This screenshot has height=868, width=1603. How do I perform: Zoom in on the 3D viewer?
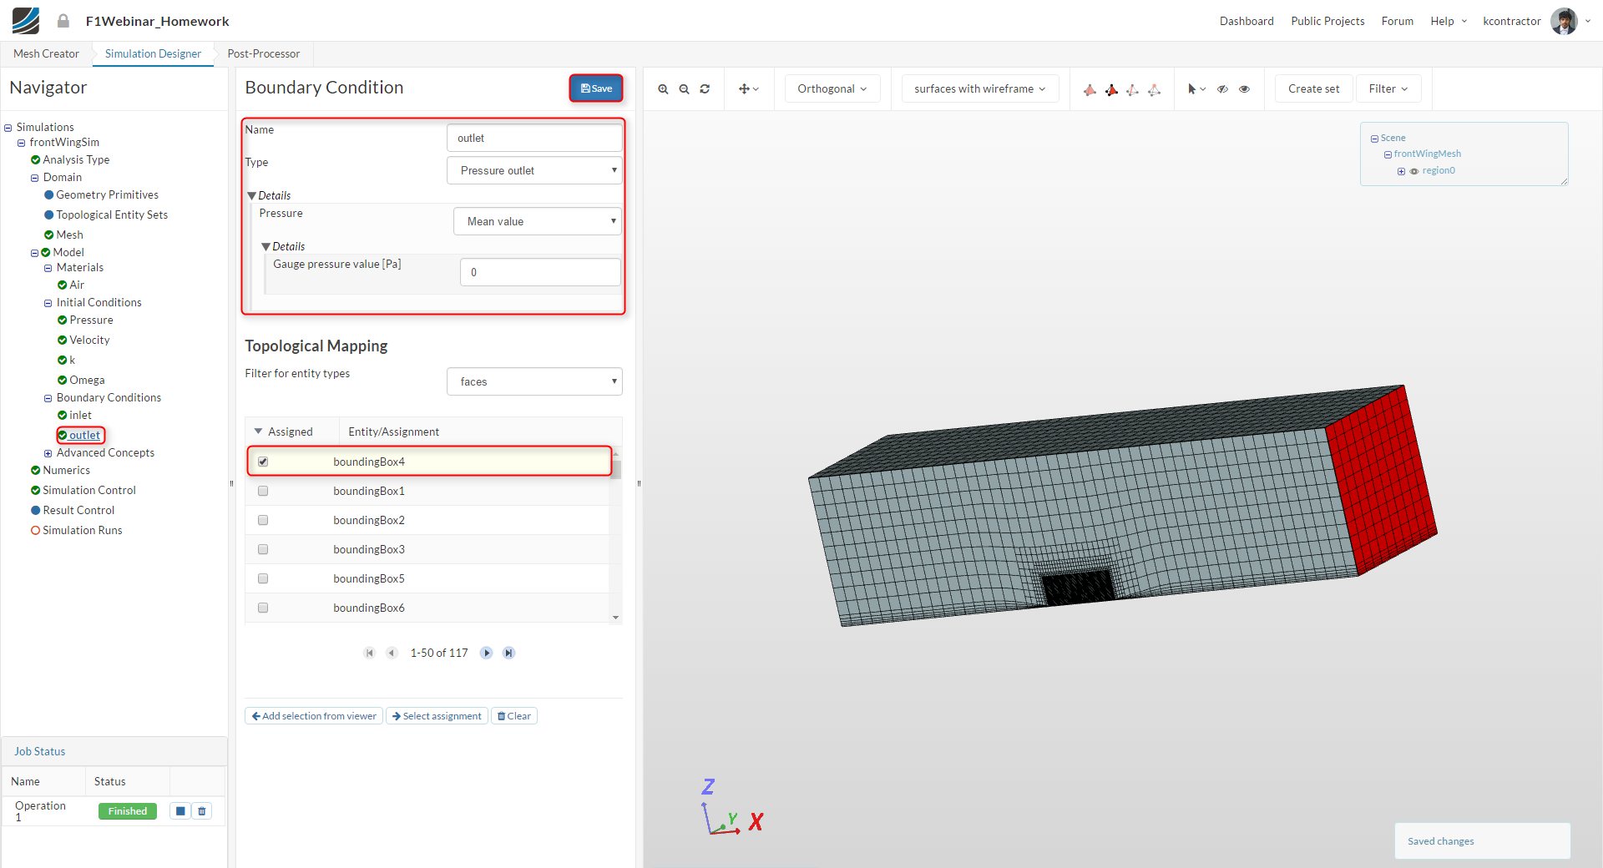(x=663, y=89)
